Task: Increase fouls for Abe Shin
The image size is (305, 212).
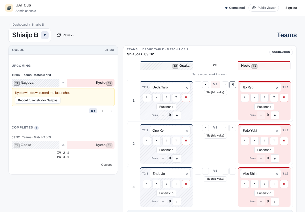Action: click(x=275, y=202)
